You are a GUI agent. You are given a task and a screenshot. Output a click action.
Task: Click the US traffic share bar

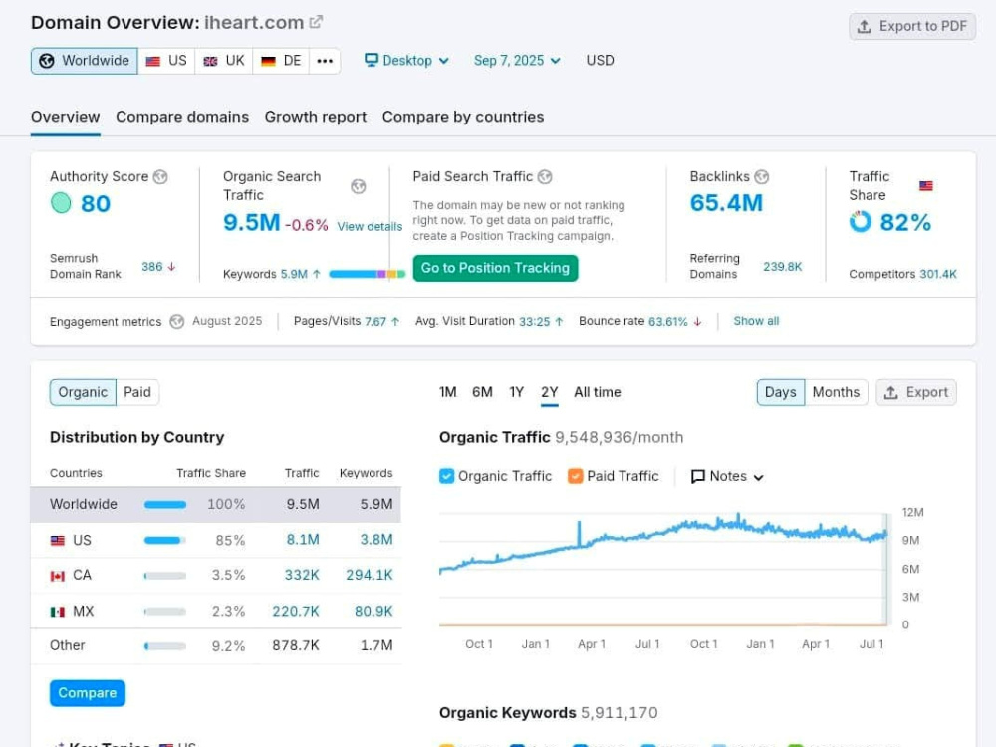click(x=165, y=541)
